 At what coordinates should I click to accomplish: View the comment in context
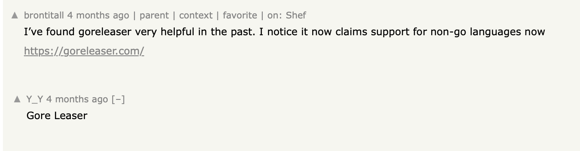click(x=196, y=16)
